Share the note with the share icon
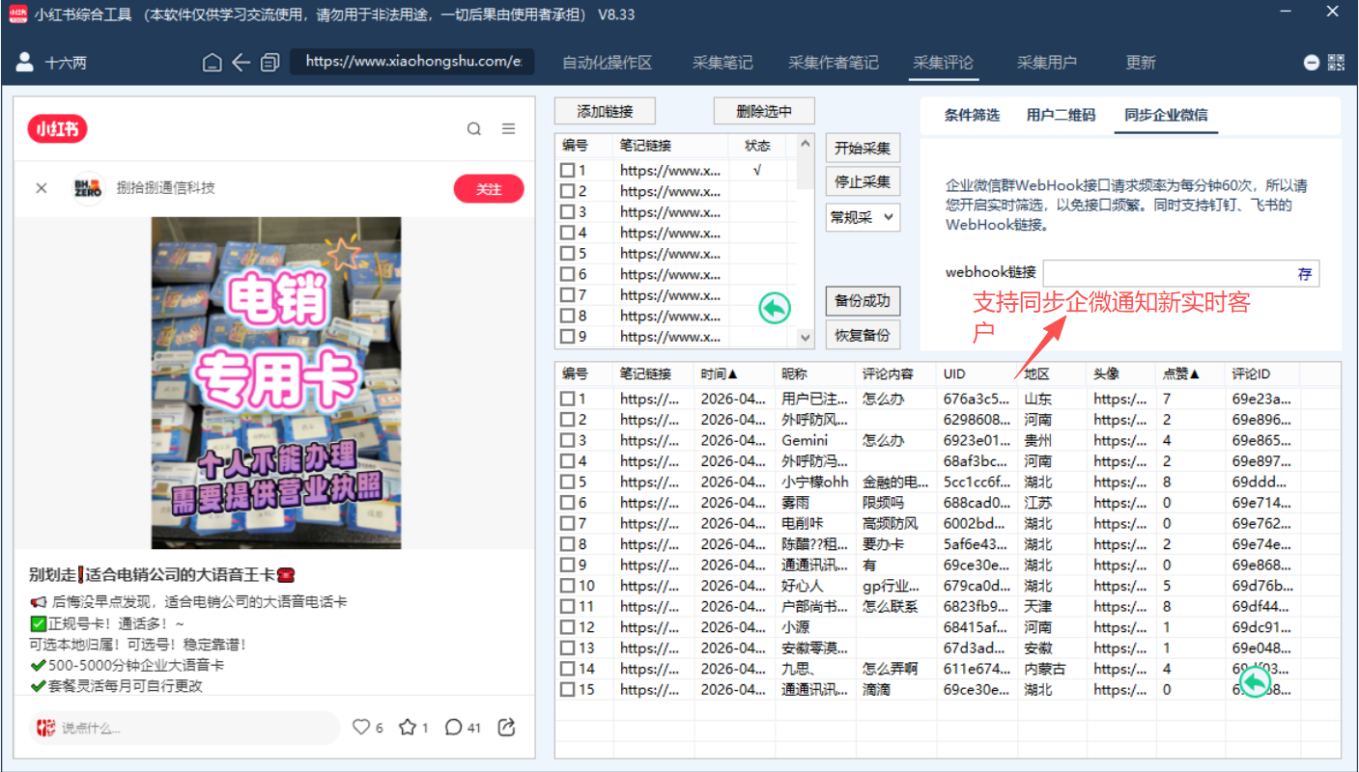 coord(506,728)
